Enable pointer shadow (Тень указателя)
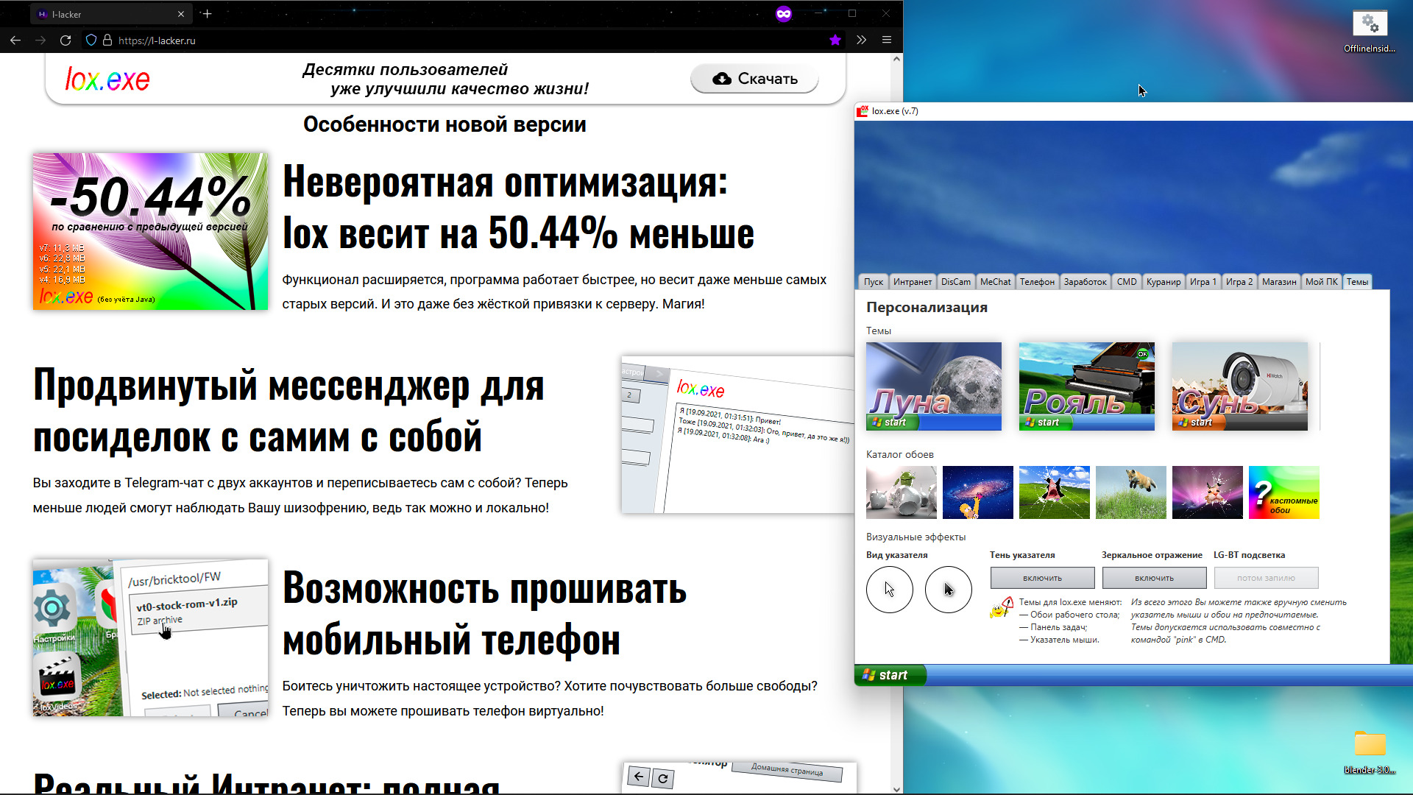 [x=1042, y=578]
